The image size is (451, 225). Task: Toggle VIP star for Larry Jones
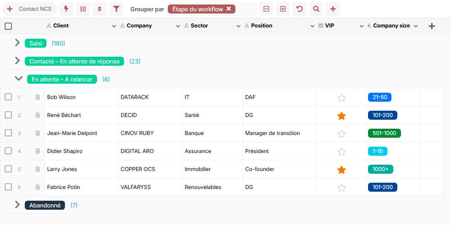pyautogui.click(x=341, y=170)
